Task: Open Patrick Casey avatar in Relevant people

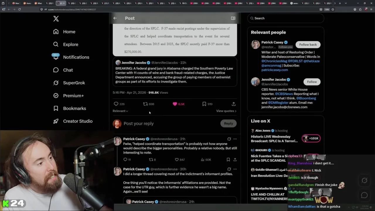Action: tap(255, 45)
